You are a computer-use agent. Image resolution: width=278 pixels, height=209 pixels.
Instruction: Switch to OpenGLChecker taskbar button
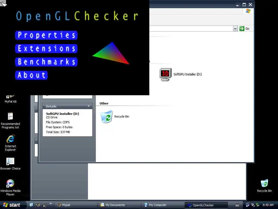[206, 205]
